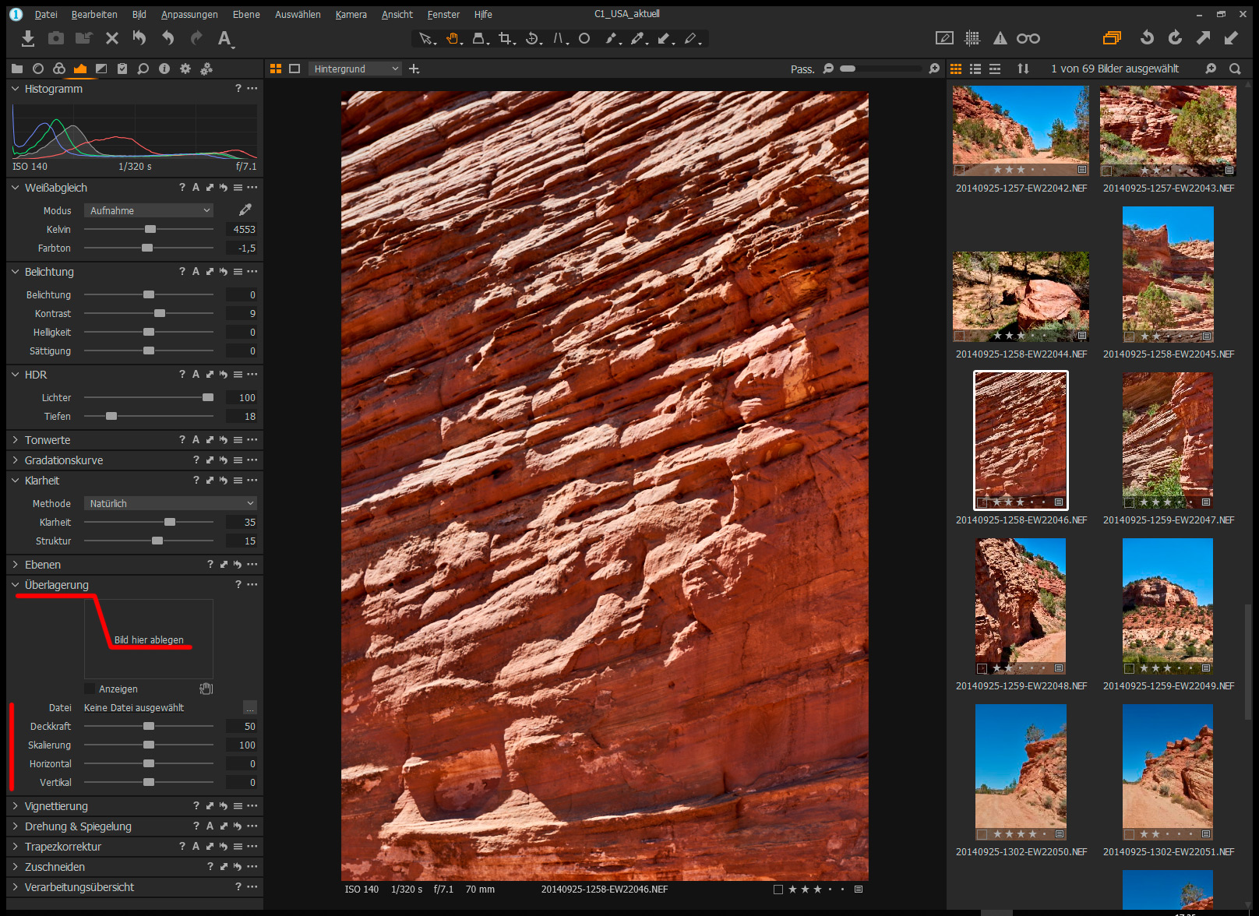The width and height of the screenshot is (1259, 916).
Task: Open the Anpassungen menu
Action: [x=189, y=14]
